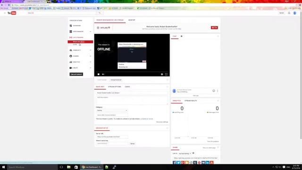Expand the Analytics submenu arrow
302x170 pixels.
tap(90, 62)
